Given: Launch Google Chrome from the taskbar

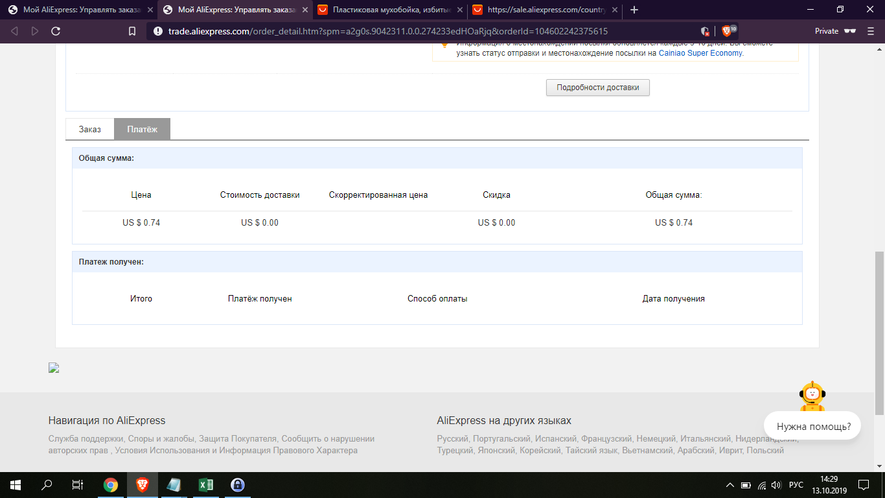Looking at the screenshot, I should click(x=111, y=484).
